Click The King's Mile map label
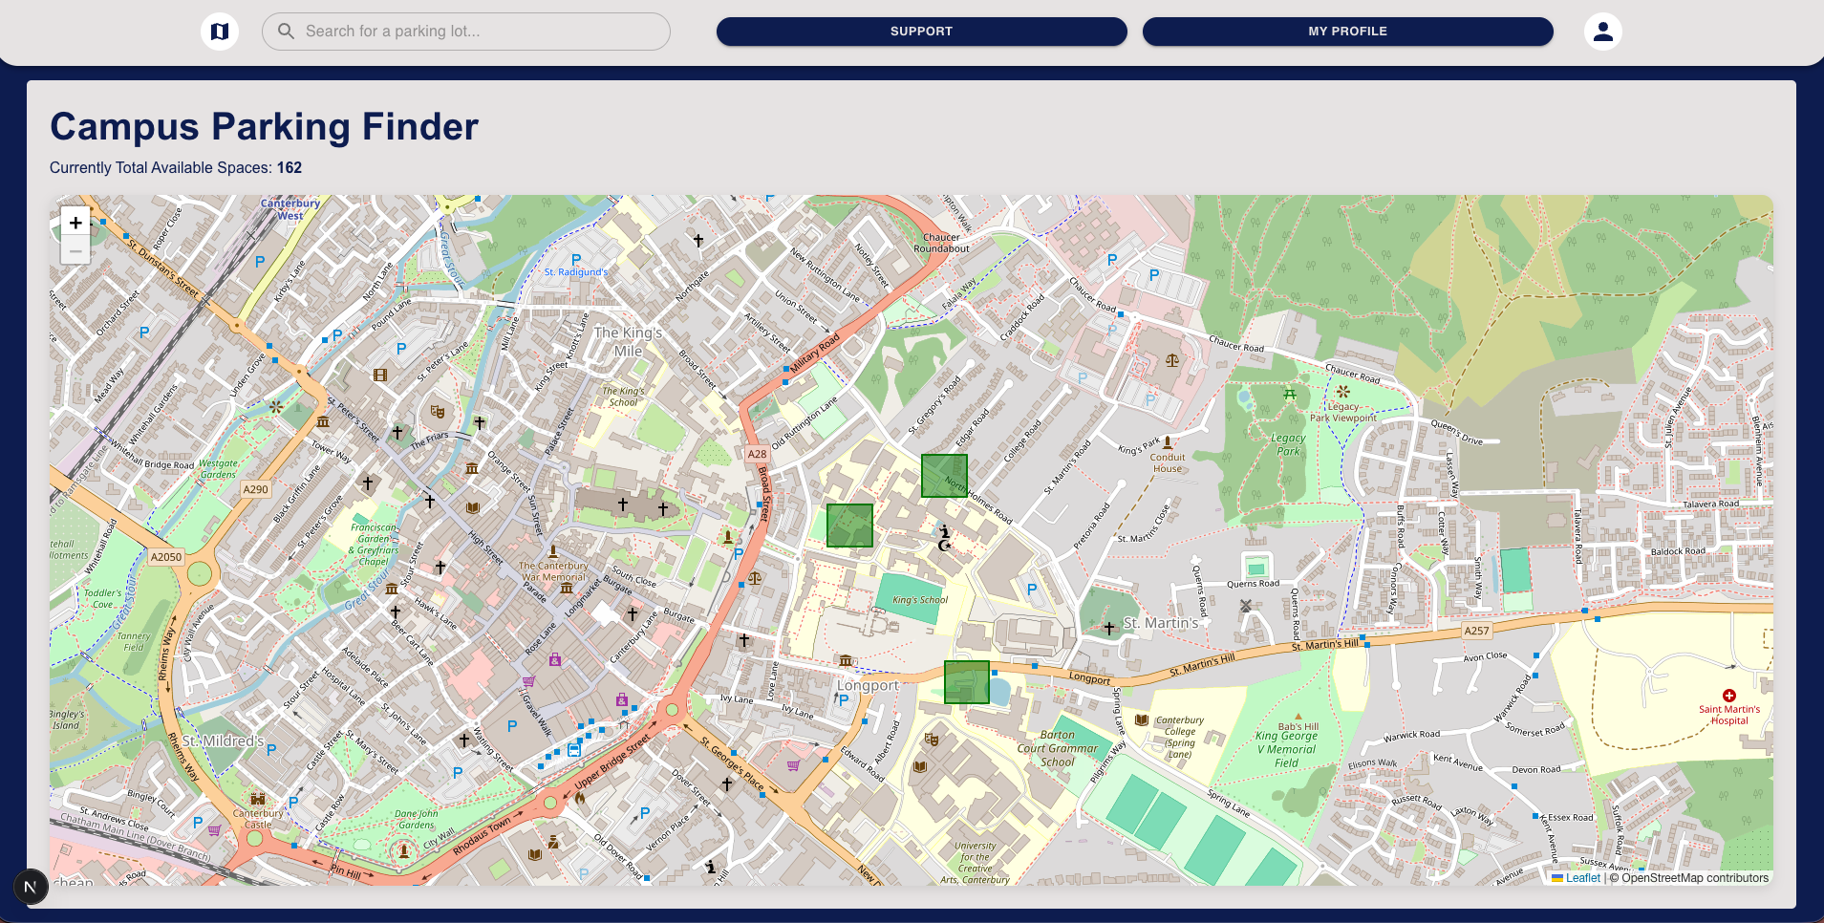 628,342
